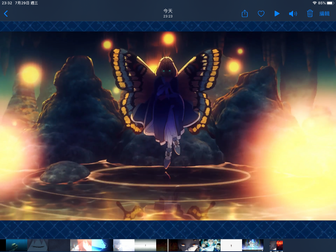The height and width of the screenshot is (252, 336).
Task: Play the video with the play button
Action: [277, 14]
